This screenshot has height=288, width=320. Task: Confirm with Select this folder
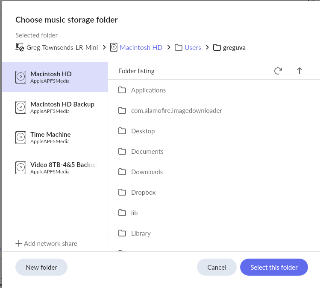coord(274,267)
